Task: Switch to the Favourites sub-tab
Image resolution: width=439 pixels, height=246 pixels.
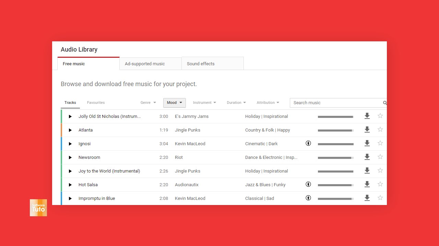Action: click(96, 102)
